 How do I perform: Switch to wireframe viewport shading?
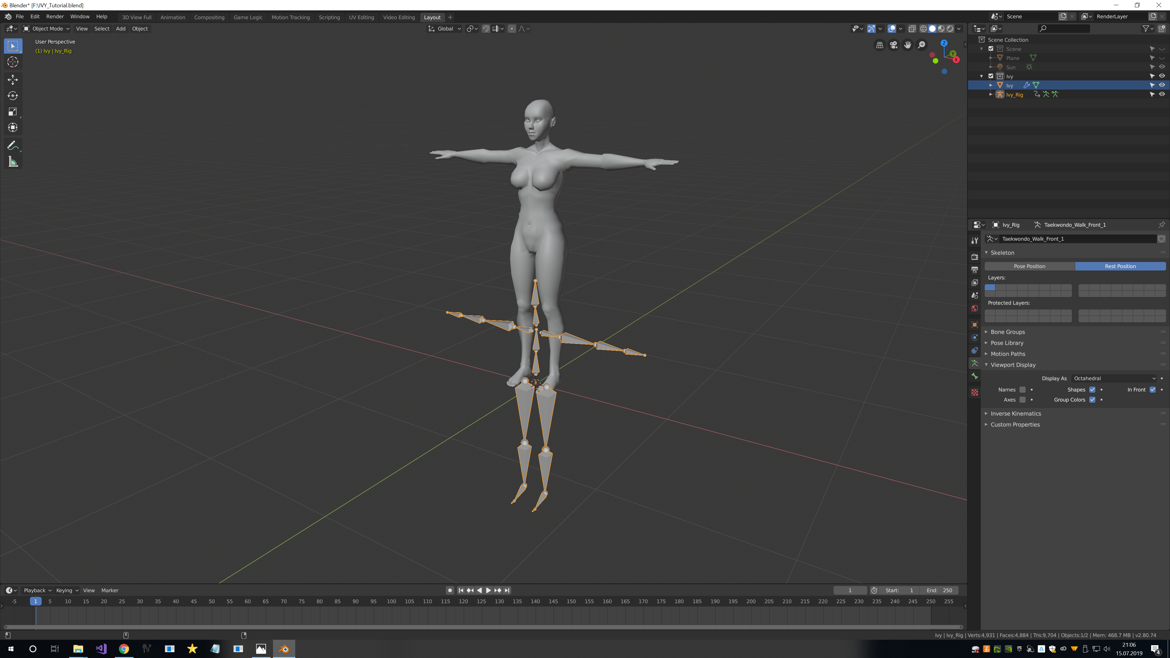(x=924, y=29)
